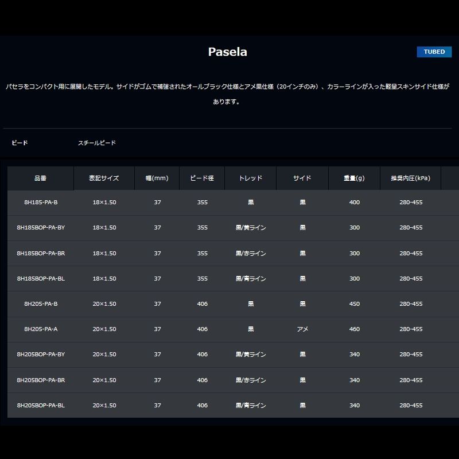Image resolution: width=459 pixels, height=459 pixels.
Task: Select the サイド column header
Action: point(302,178)
